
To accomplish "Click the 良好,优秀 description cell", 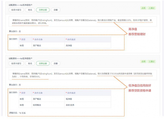I will (88, 105).
